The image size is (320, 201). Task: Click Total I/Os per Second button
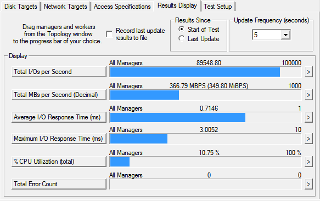coord(59,72)
